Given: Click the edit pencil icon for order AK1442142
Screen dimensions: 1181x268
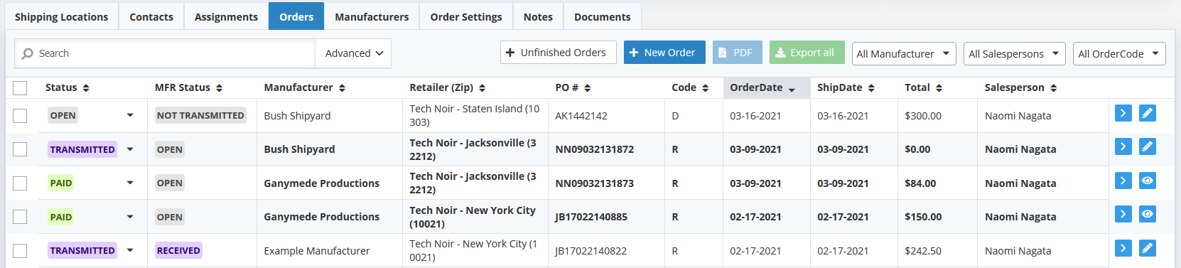Looking at the screenshot, I should point(1147,113).
